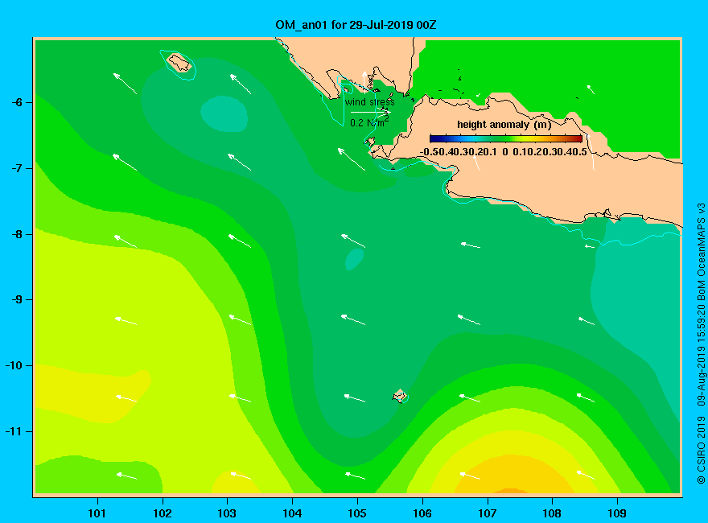
Task: Click the color bar tick labels row
Action: [504, 152]
